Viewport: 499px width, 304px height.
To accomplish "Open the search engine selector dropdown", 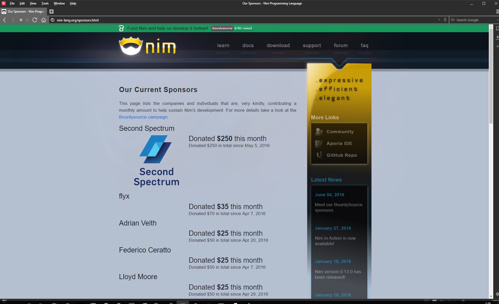I will tap(453, 20).
